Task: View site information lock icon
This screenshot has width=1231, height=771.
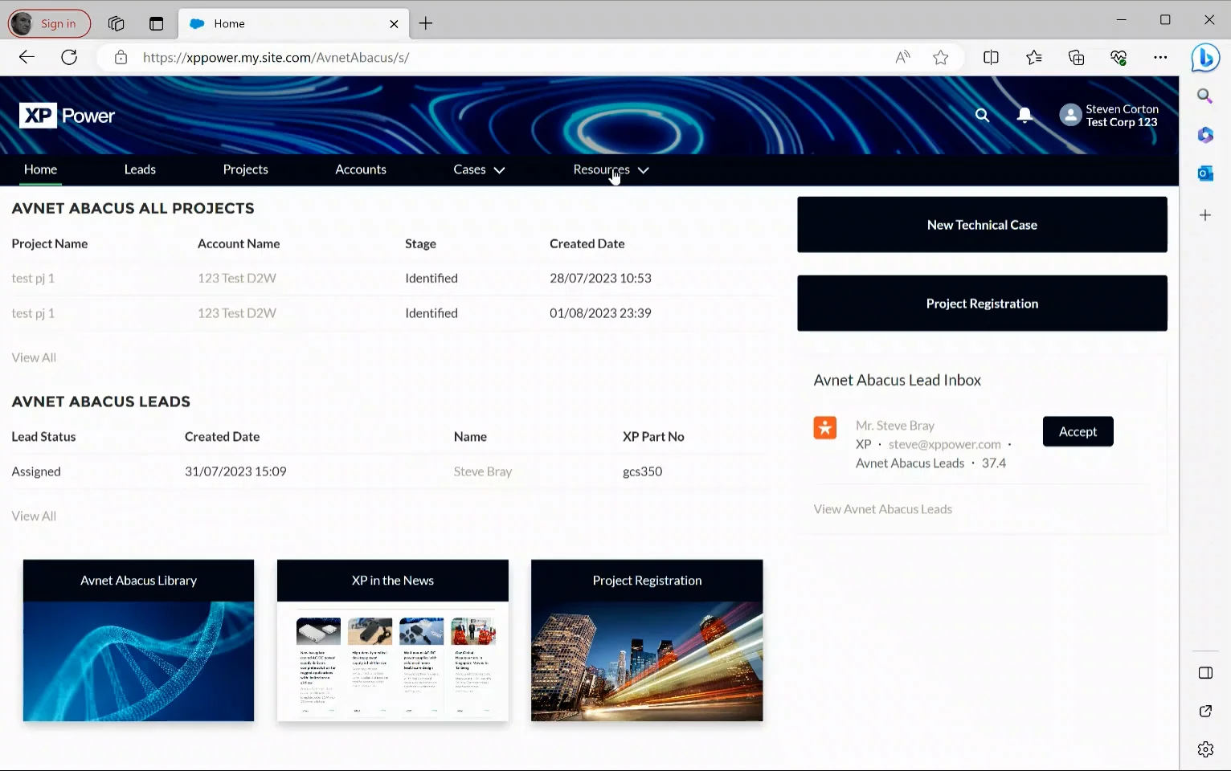Action: 121,57
